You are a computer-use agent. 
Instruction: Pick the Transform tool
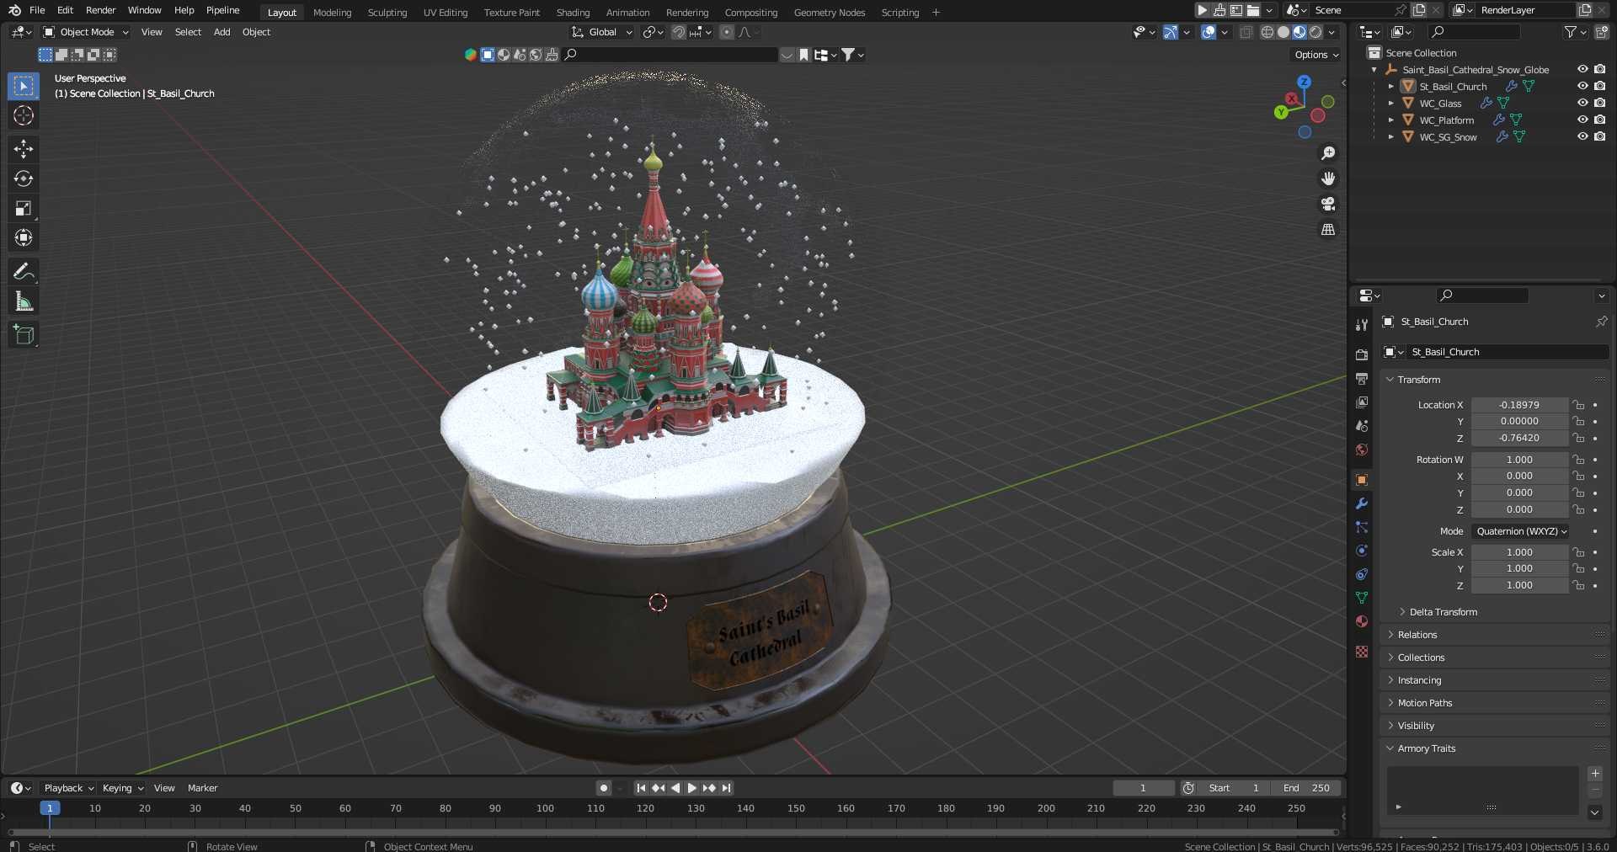tap(24, 237)
